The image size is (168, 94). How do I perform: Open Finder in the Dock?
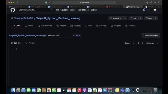[13, 90]
